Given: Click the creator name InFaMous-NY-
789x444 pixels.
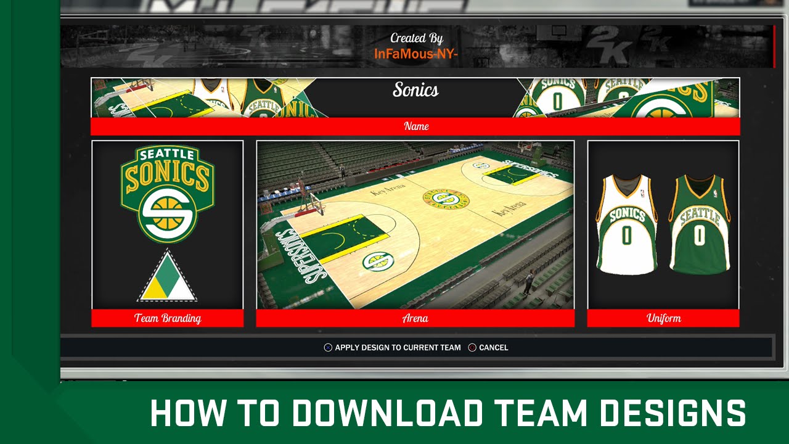Looking at the screenshot, I should (416, 54).
